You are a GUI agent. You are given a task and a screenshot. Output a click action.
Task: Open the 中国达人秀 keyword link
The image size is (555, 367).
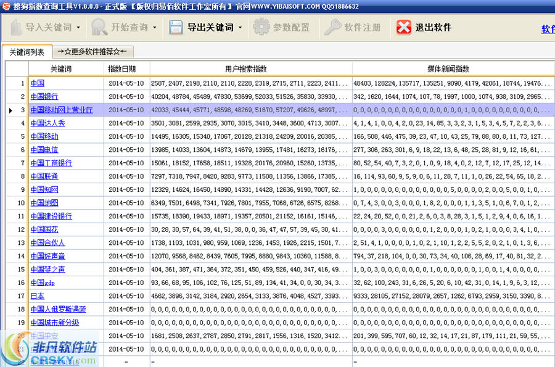point(47,123)
